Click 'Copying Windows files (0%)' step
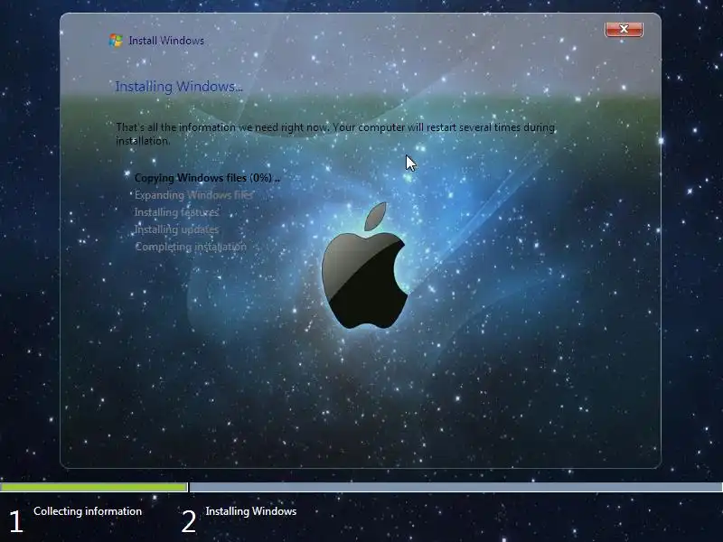The width and height of the screenshot is (723, 542). coord(207,178)
